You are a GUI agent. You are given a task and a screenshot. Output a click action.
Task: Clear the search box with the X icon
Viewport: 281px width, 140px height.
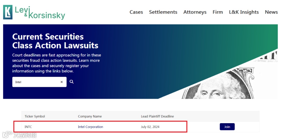(x=62, y=82)
